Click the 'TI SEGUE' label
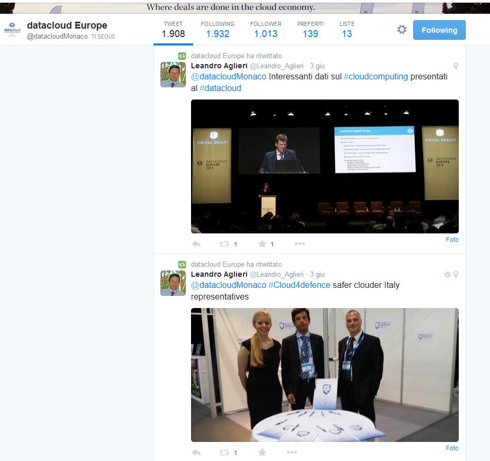The image size is (490, 461). 103,37
